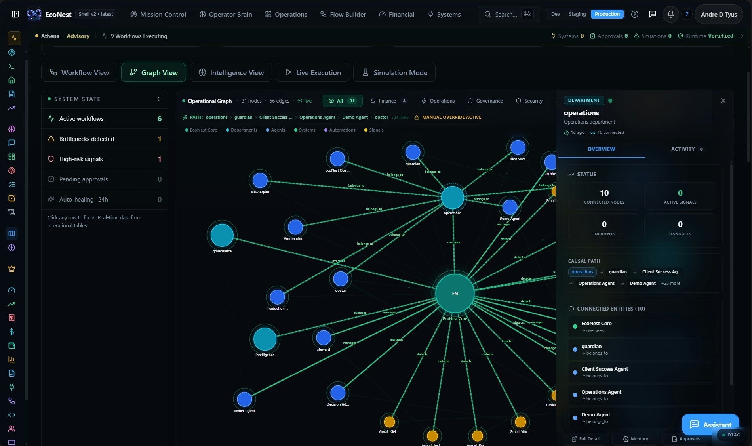Screen dimensions: 752x446
Task: Toggle the Governance graph filter
Action: tap(485, 101)
